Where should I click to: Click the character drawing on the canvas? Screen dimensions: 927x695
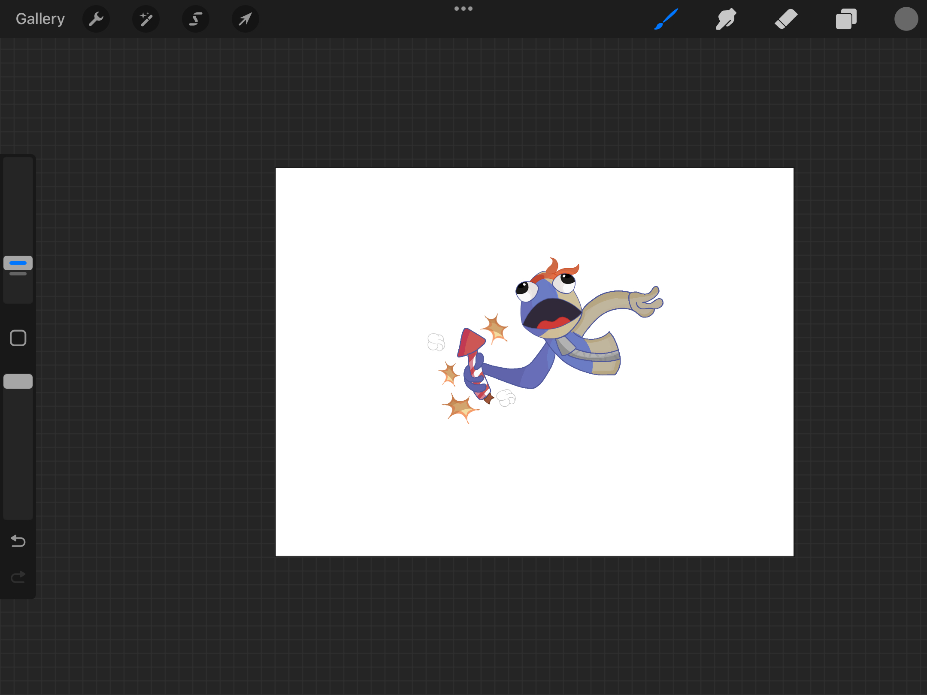(x=546, y=341)
